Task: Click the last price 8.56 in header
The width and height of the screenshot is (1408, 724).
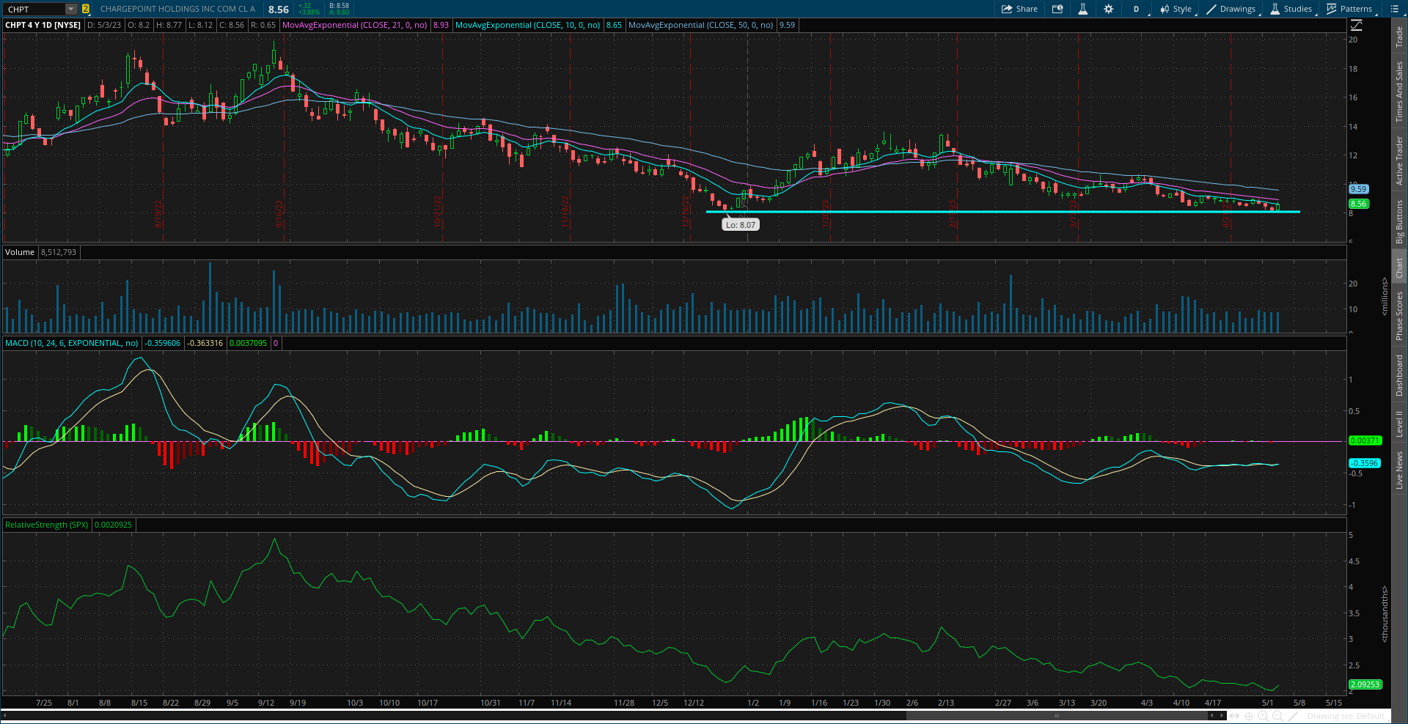Action: click(x=279, y=10)
